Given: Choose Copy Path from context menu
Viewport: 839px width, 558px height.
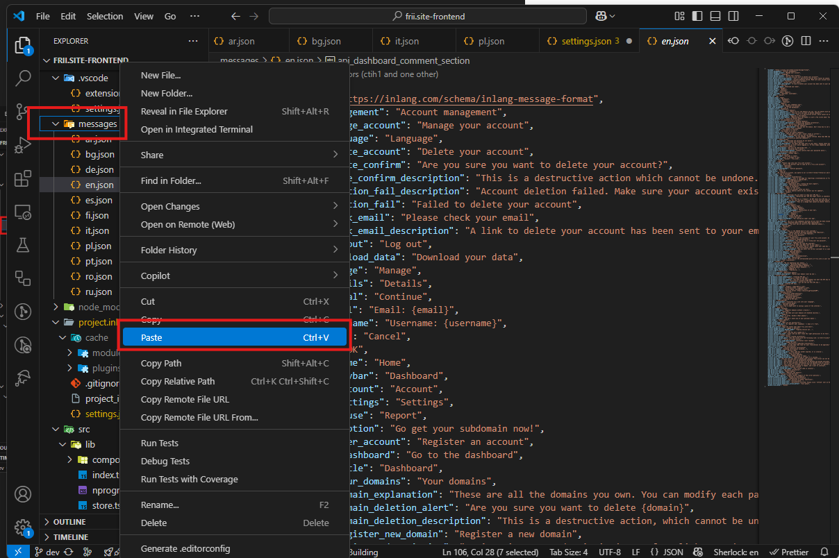Looking at the screenshot, I should tap(234, 363).
